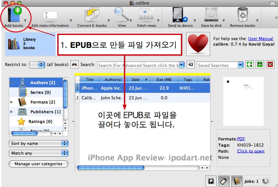This screenshot has height=187, width=278.
Task: Open the Edit meta information dropdown arrow
Action: click(x=71, y=20)
